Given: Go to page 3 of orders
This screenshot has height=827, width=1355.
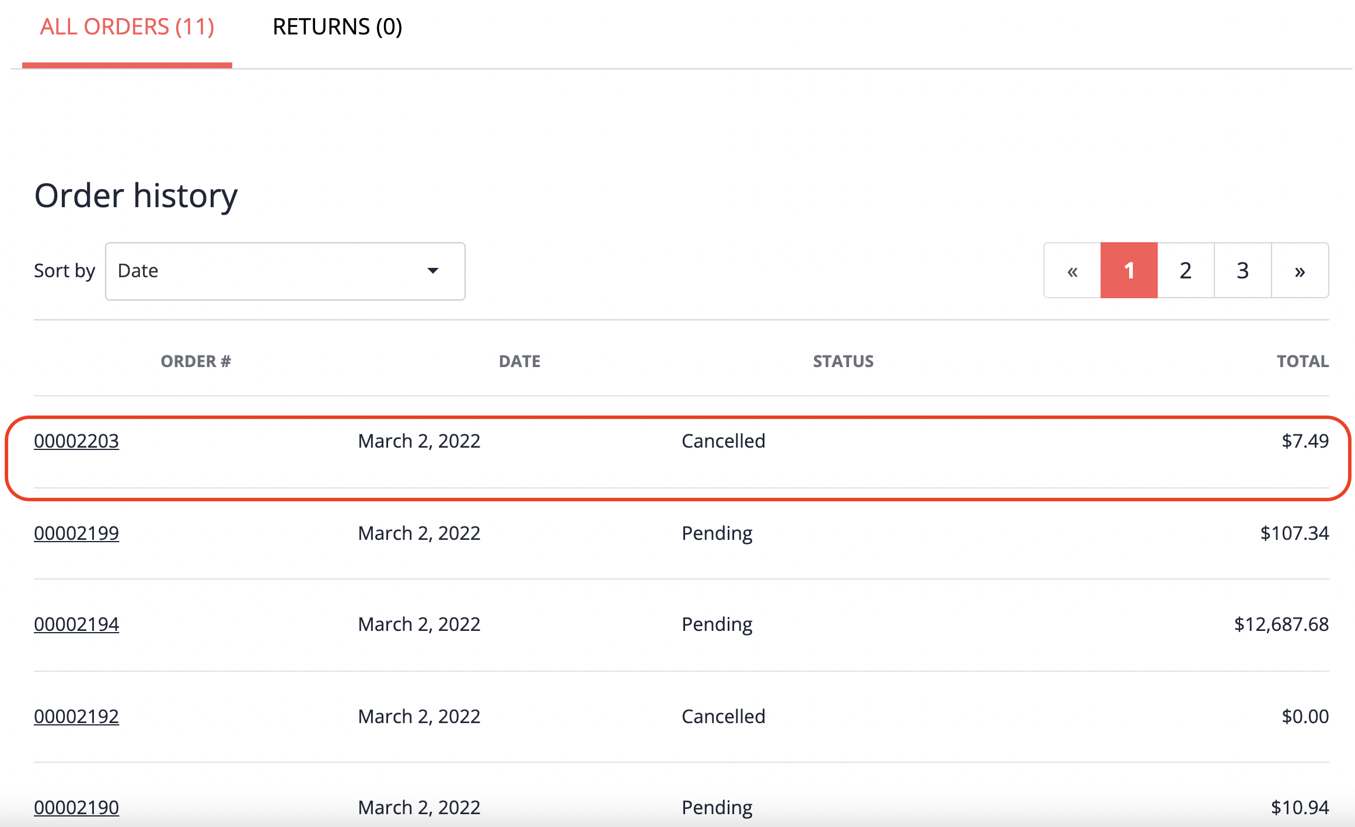Looking at the screenshot, I should 1242,270.
